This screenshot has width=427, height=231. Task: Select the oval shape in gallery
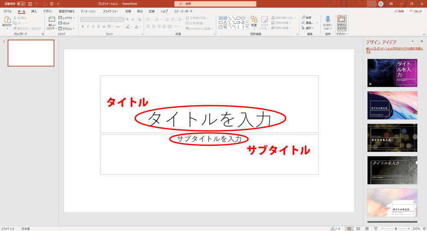(x=243, y=18)
